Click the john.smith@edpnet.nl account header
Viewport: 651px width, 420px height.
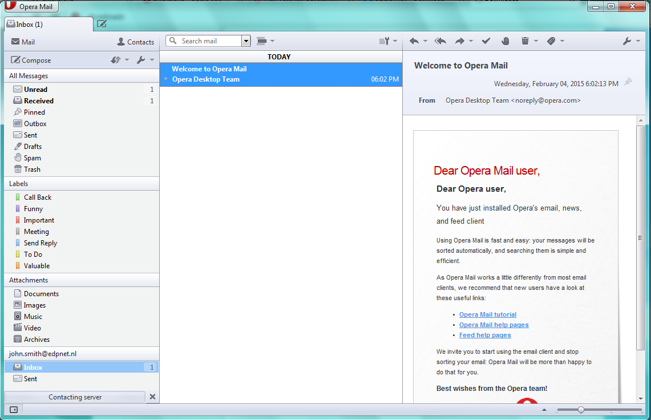pyautogui.click(x=82, y=354)
